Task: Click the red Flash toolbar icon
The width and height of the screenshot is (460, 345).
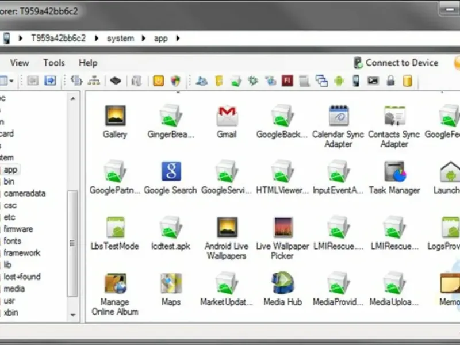Action: (287, 80)
